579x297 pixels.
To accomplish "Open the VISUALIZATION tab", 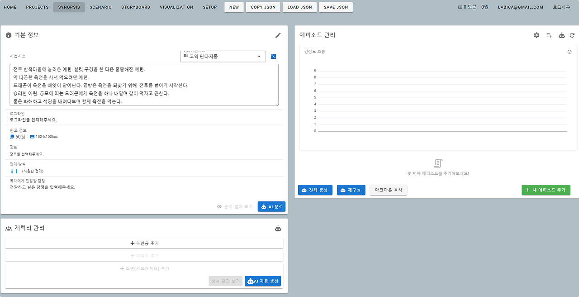I will [x=176, y=7].
